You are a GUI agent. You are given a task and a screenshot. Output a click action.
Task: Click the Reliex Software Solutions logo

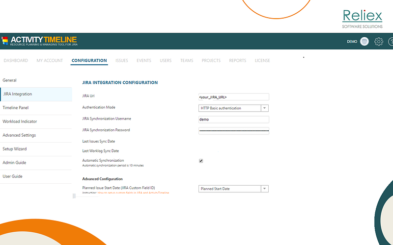[362, 19]
